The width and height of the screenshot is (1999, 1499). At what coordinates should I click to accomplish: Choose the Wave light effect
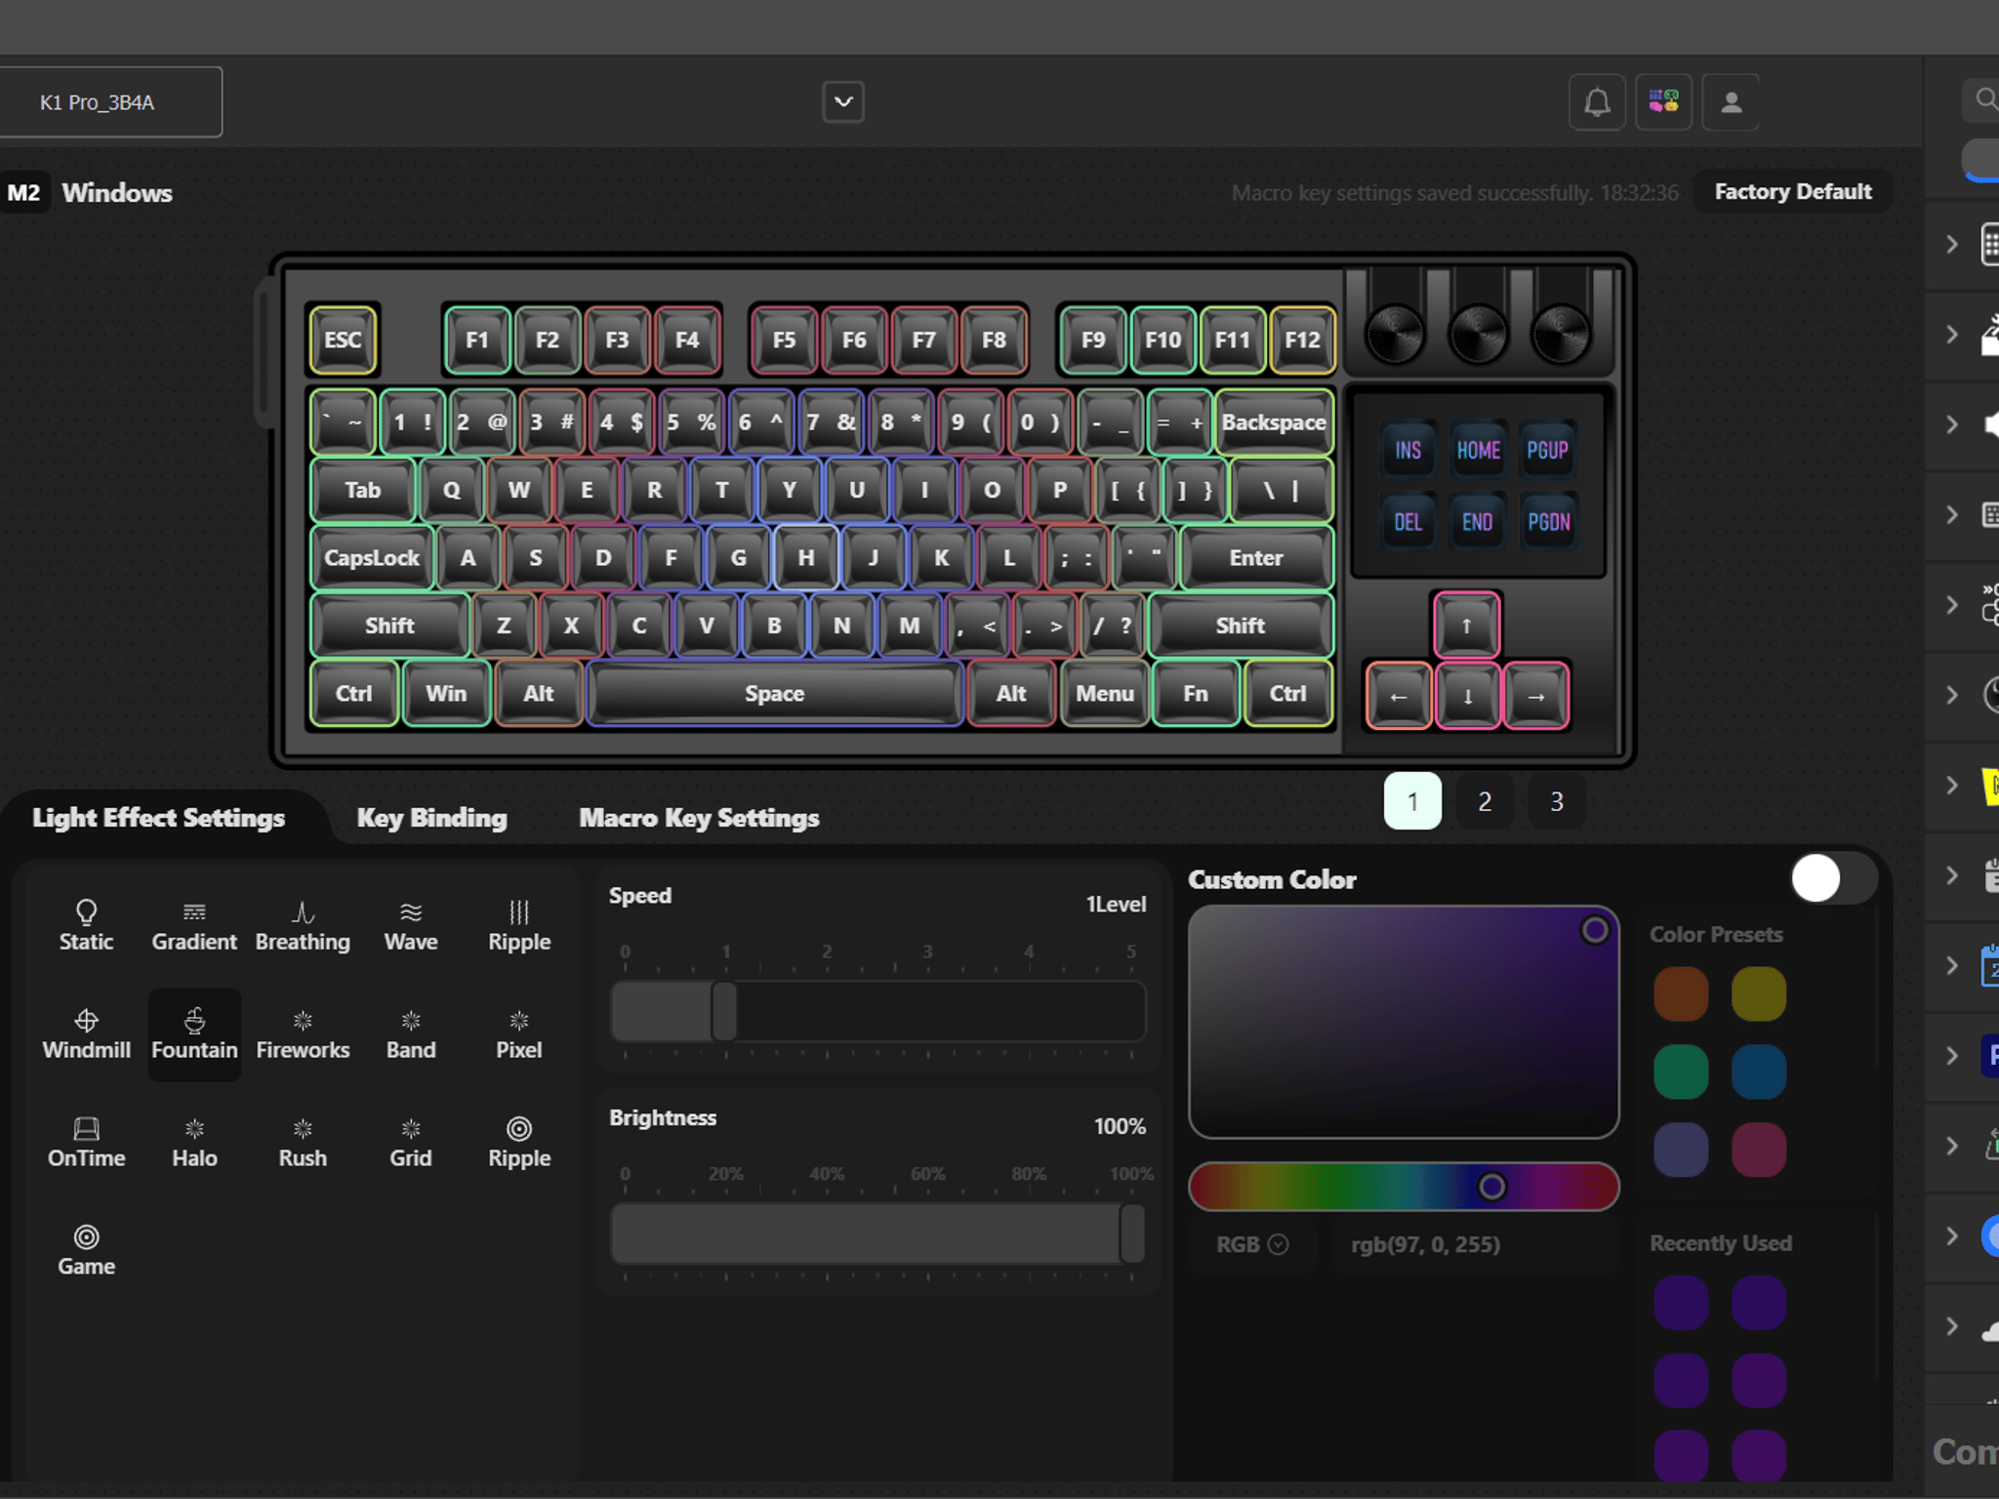point(411,925)
